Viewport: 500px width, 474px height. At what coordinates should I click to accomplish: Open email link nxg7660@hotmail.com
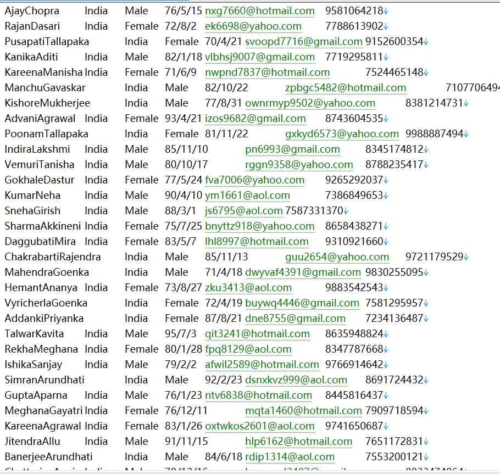point(259,11)
